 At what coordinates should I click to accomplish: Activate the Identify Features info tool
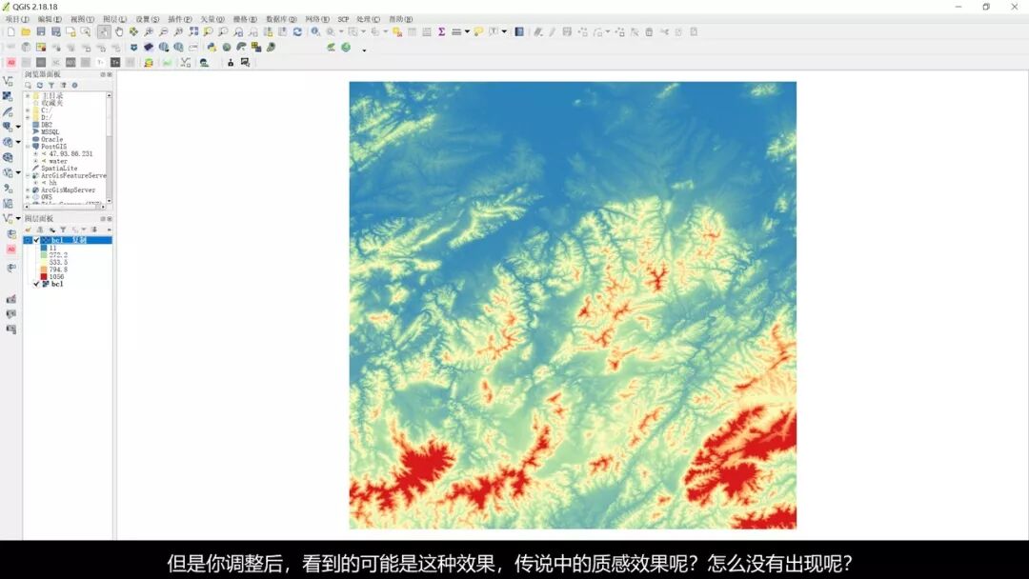pos(315,31)
